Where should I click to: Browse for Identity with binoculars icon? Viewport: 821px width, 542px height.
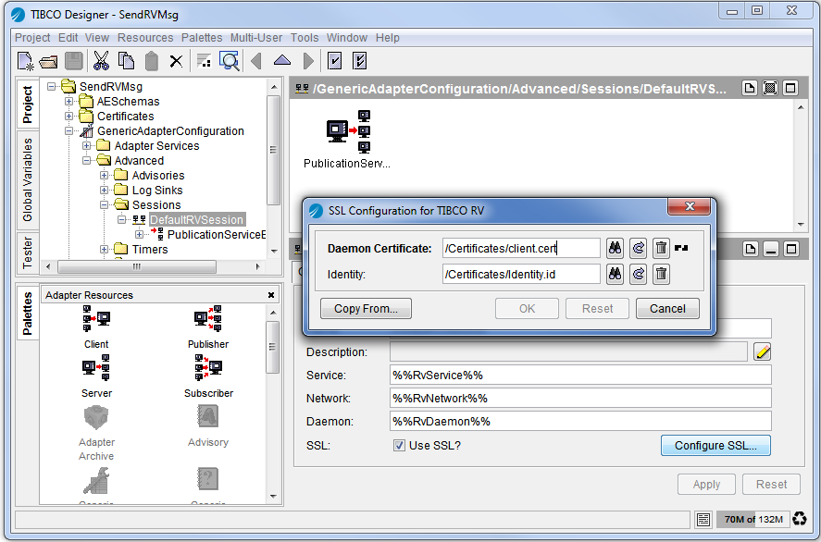click(616, 274)
